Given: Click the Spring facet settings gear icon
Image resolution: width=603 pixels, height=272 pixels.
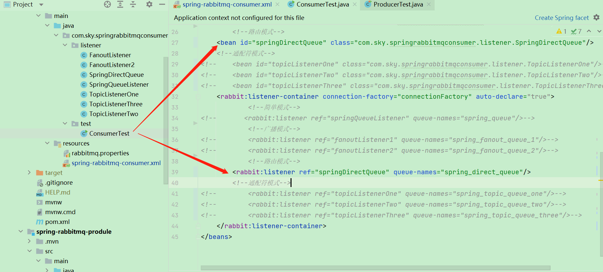Looking at the screenshot, I should 596,17.
